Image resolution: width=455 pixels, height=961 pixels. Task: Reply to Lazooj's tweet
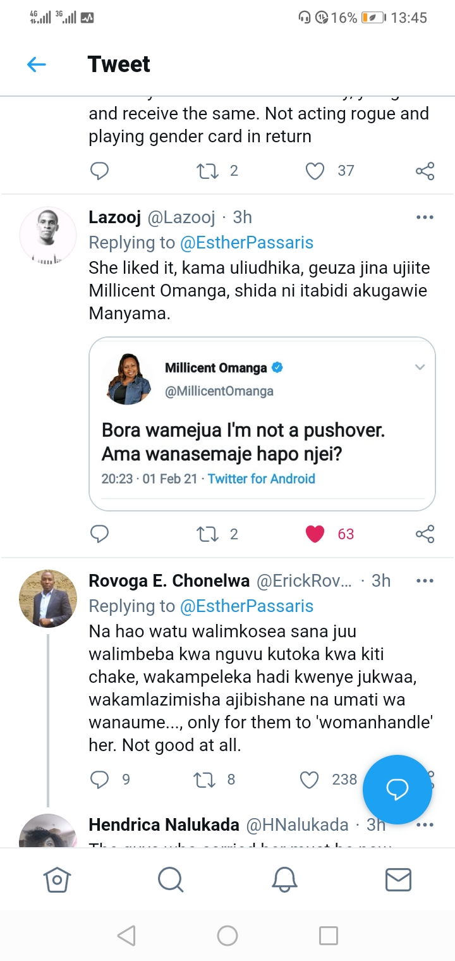point(100,534)
